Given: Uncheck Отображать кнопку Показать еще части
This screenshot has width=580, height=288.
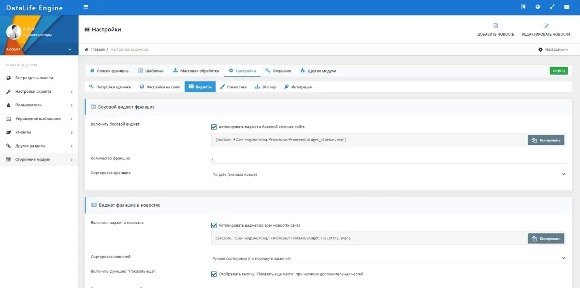Looking at the screenshot, I should 214,274.
